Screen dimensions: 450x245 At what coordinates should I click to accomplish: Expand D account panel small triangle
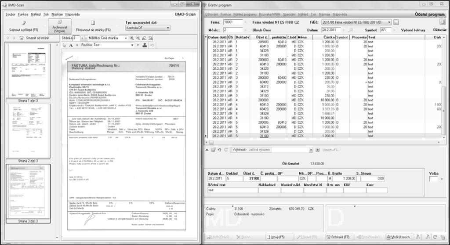pyautogui.click(x=355, y=206)
